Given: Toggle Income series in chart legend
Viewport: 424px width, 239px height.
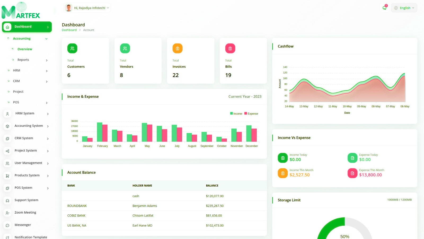Looking at the screenshot, I should click(236, 114).
